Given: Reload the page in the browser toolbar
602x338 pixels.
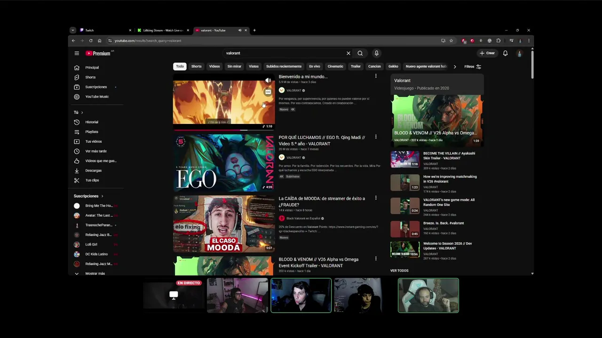Looking at the screenshot, I should click(x=91, y=40).
